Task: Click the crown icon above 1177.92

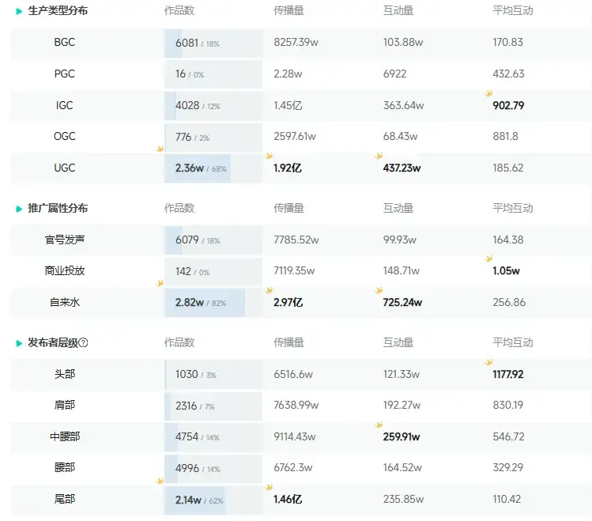Action: pyautogui.click(x=488, y=362)
